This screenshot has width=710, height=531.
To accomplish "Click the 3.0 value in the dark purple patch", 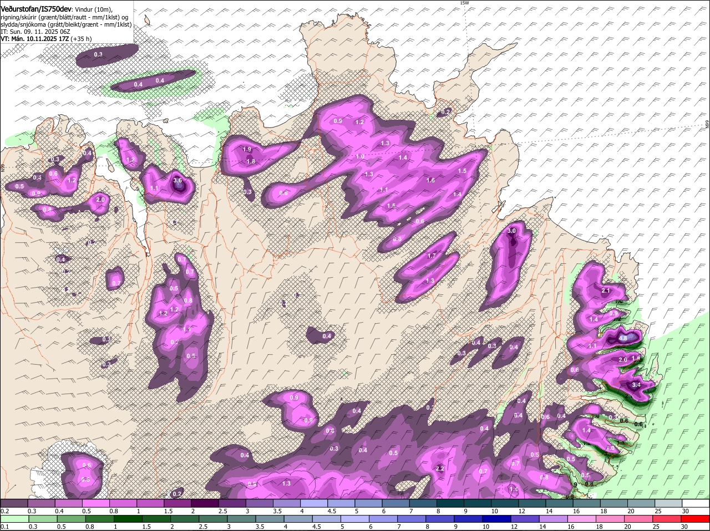I will click(512, 231).
